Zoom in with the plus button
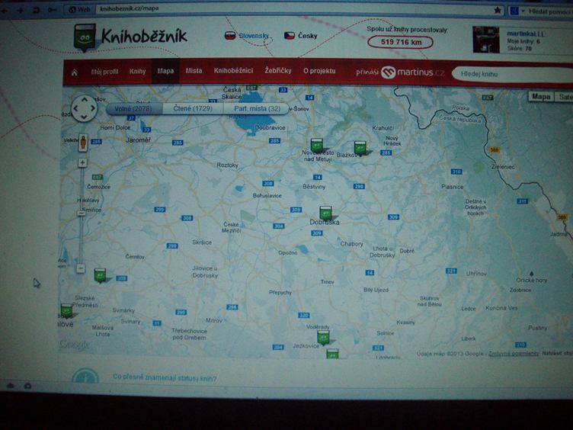The width and height of the screenshot is (573, 430). click(82, 162)
